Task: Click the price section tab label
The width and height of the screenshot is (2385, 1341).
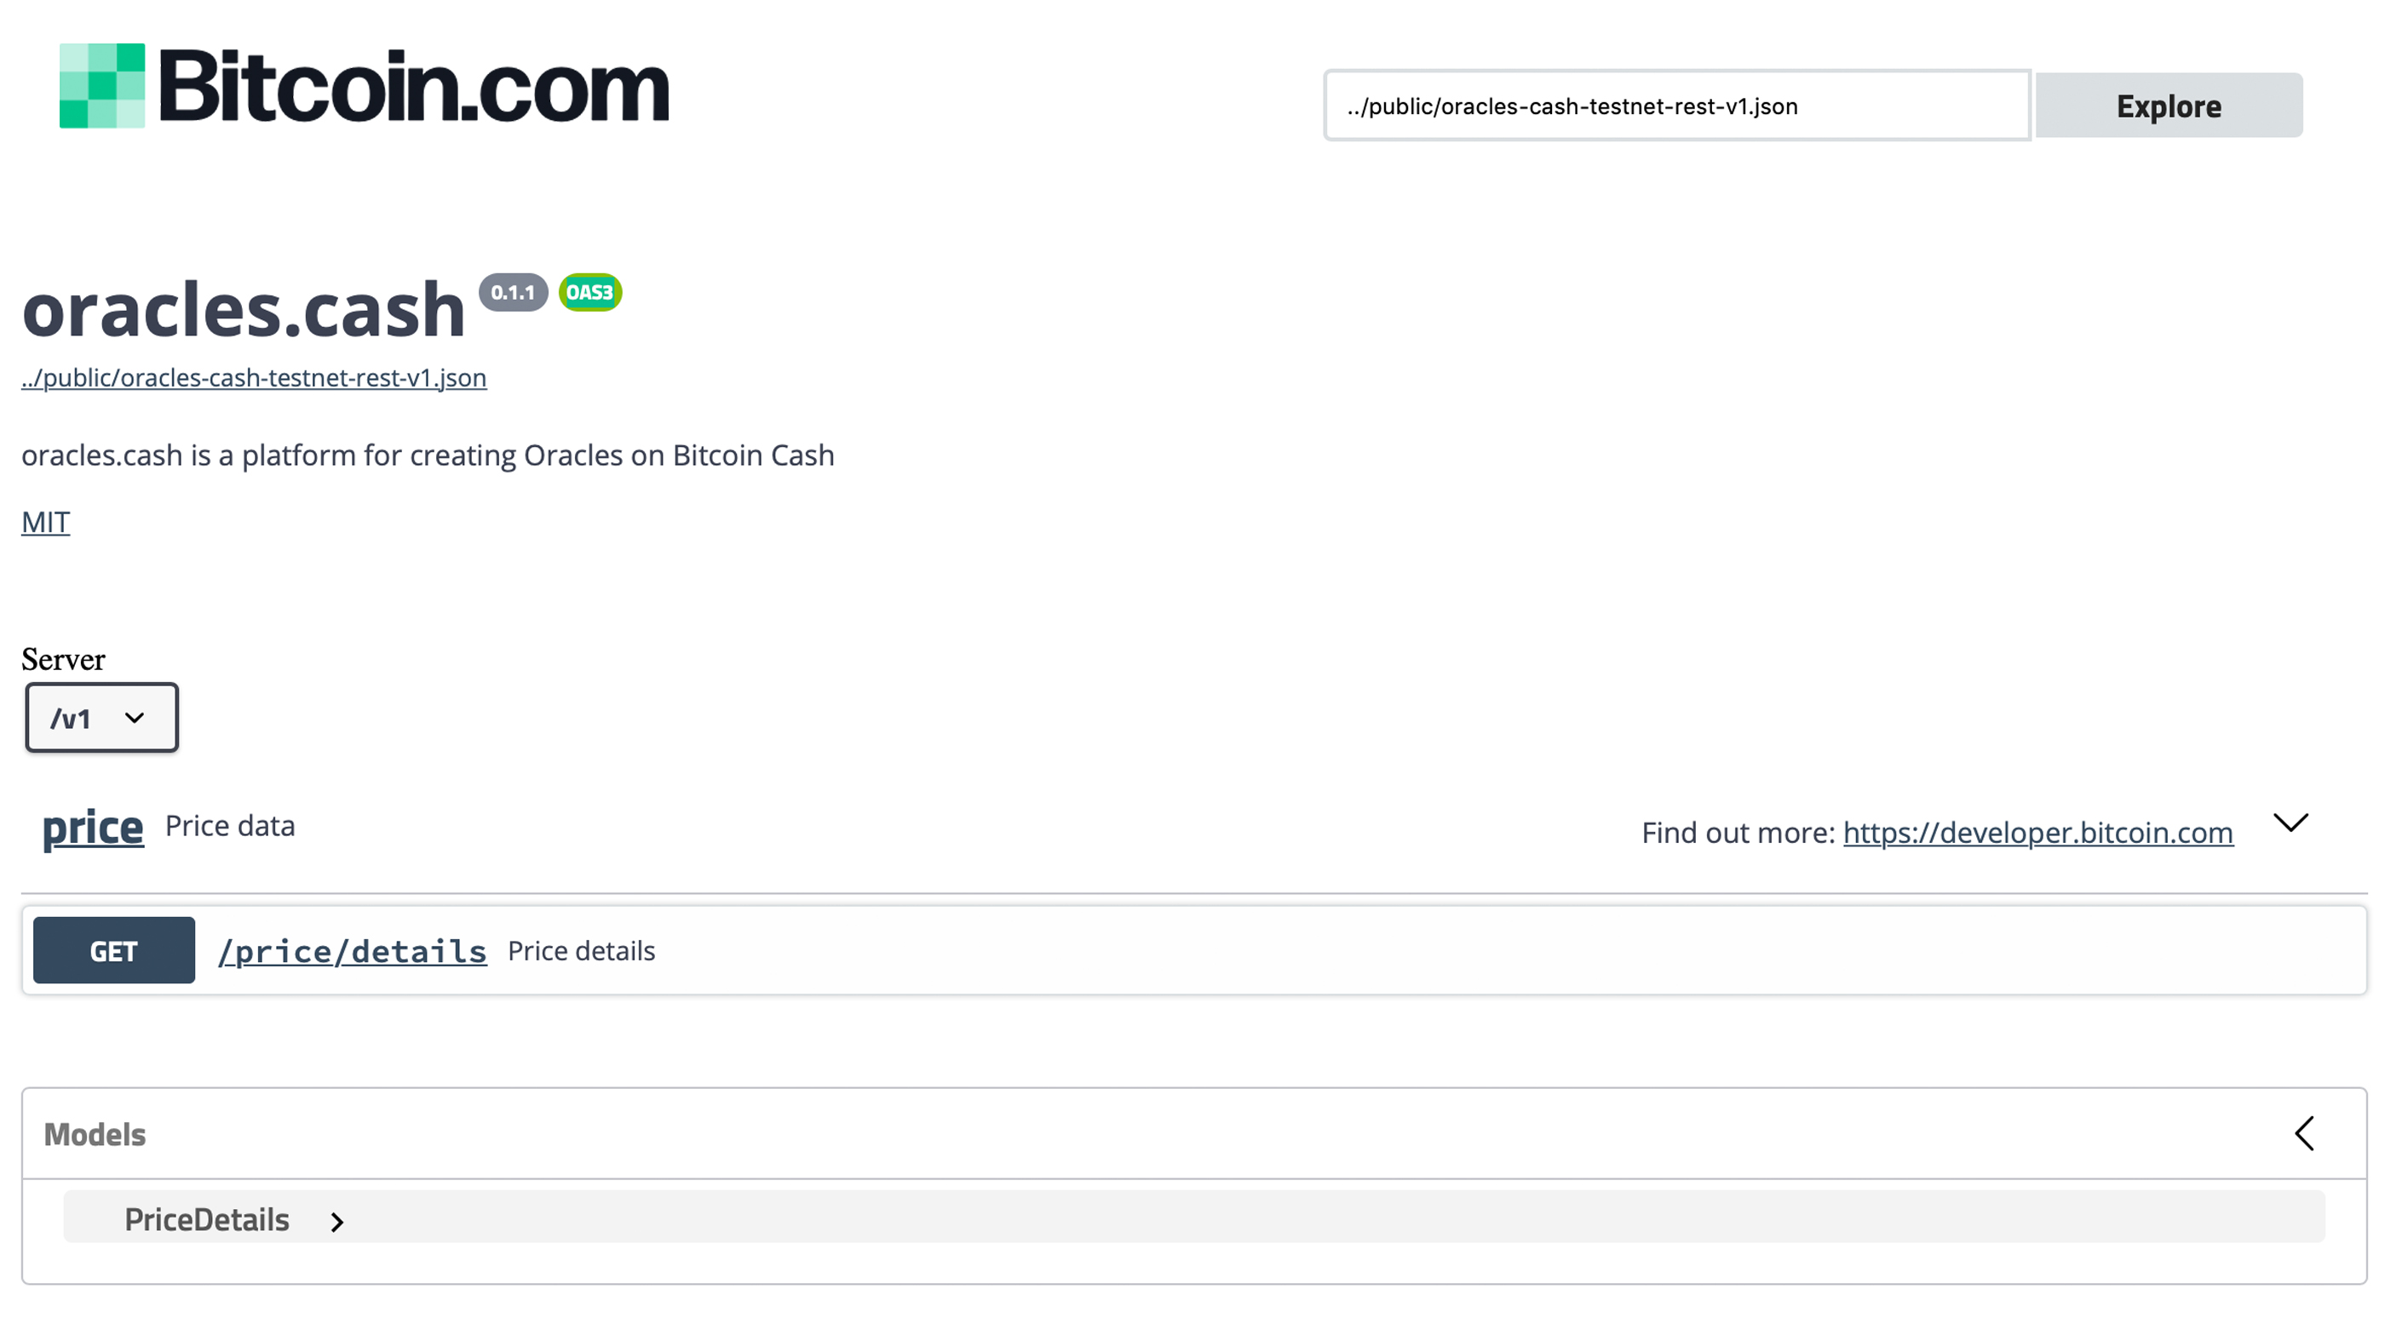Action: point(92,825)
